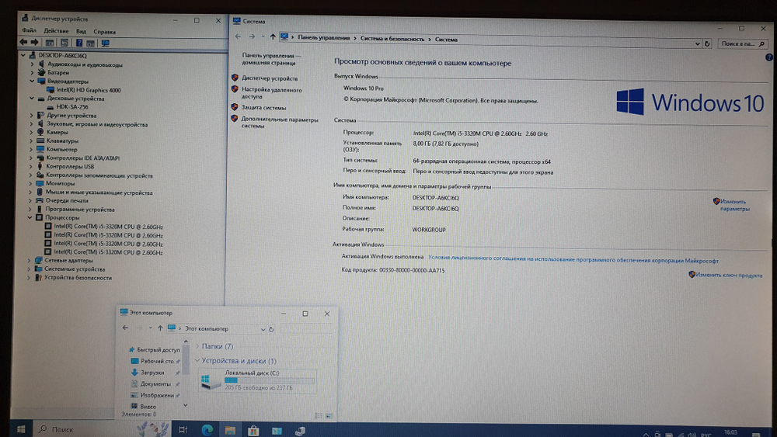Click the Windows Start button
The height and width of the screenshot is (437, 777).
pyautogui.click(x=21, y=429)
